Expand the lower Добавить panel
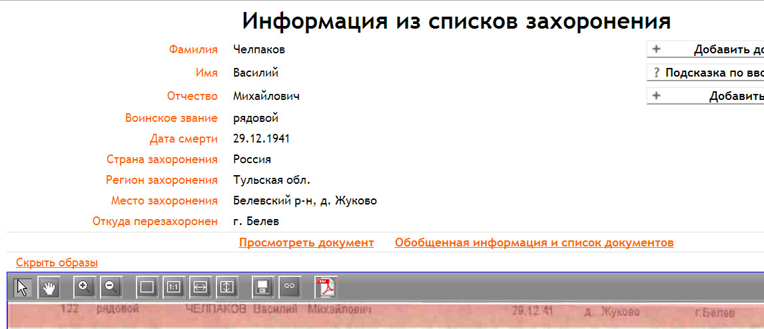764x329 pixels. (706, 96)
